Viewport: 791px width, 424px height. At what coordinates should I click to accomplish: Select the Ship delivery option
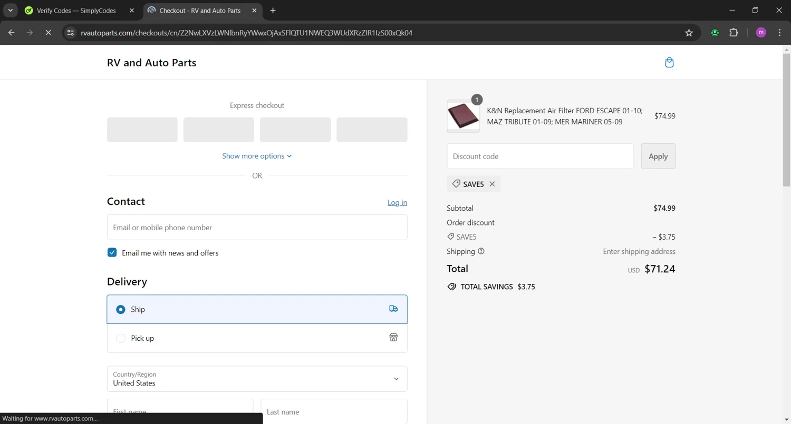(257, 309)
